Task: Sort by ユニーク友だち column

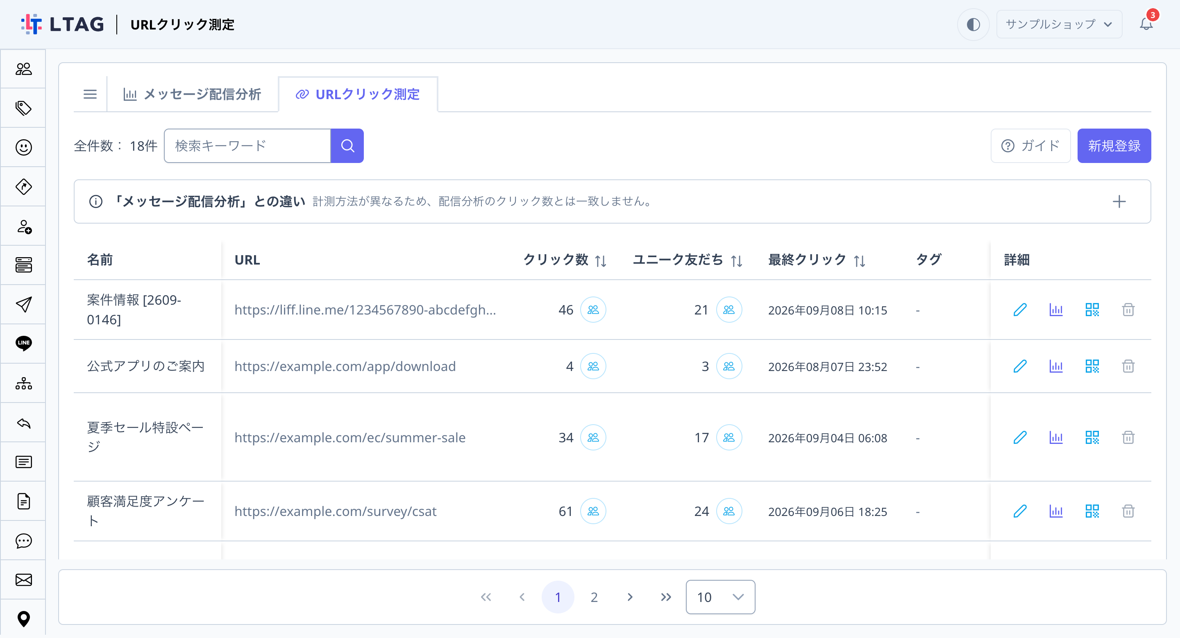Action: click(x=737, y=261)
